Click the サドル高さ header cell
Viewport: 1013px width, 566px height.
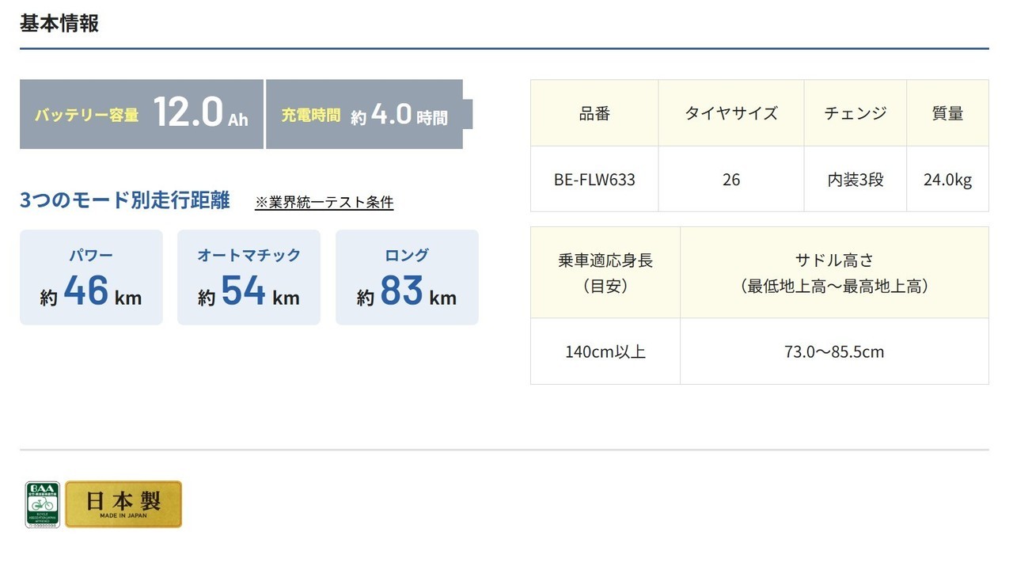pos(834,273)
